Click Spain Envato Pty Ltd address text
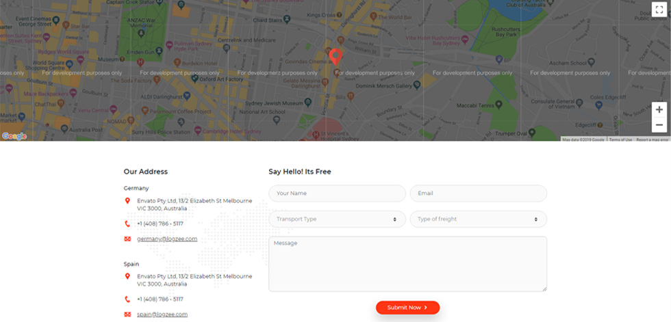Viewport: 671px width, 322px height. 194,280
